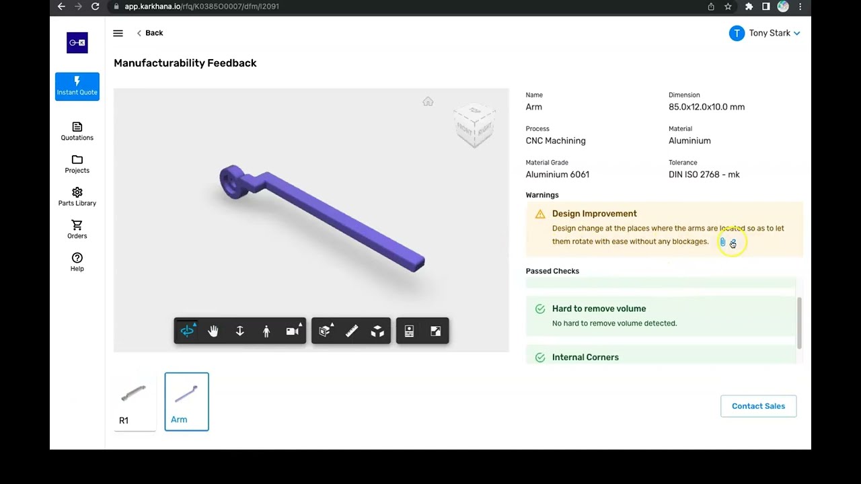
Task: Click the browser back arrow
Action: [61, 7]
